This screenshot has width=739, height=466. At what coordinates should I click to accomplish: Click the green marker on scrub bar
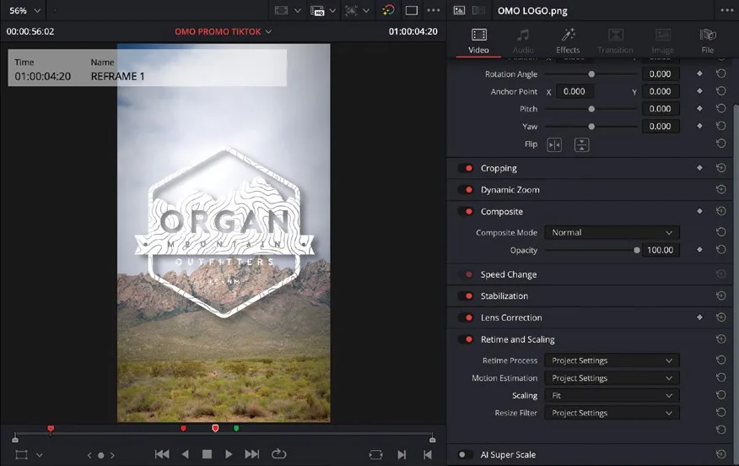(x=236, y=428)
